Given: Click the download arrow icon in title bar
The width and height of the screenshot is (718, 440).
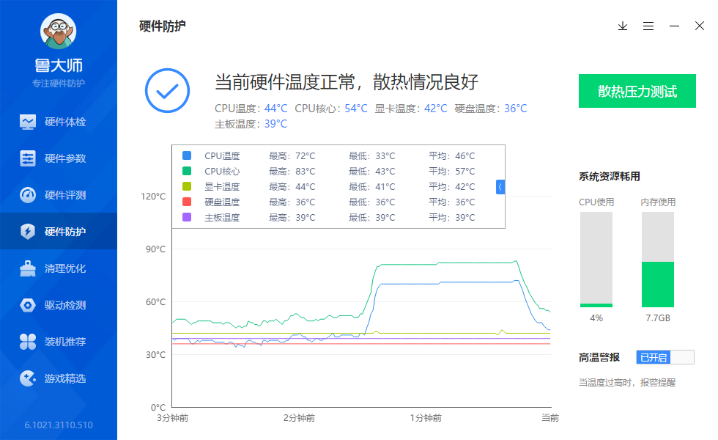Looking at the screenshot, I should pos(623,26).
